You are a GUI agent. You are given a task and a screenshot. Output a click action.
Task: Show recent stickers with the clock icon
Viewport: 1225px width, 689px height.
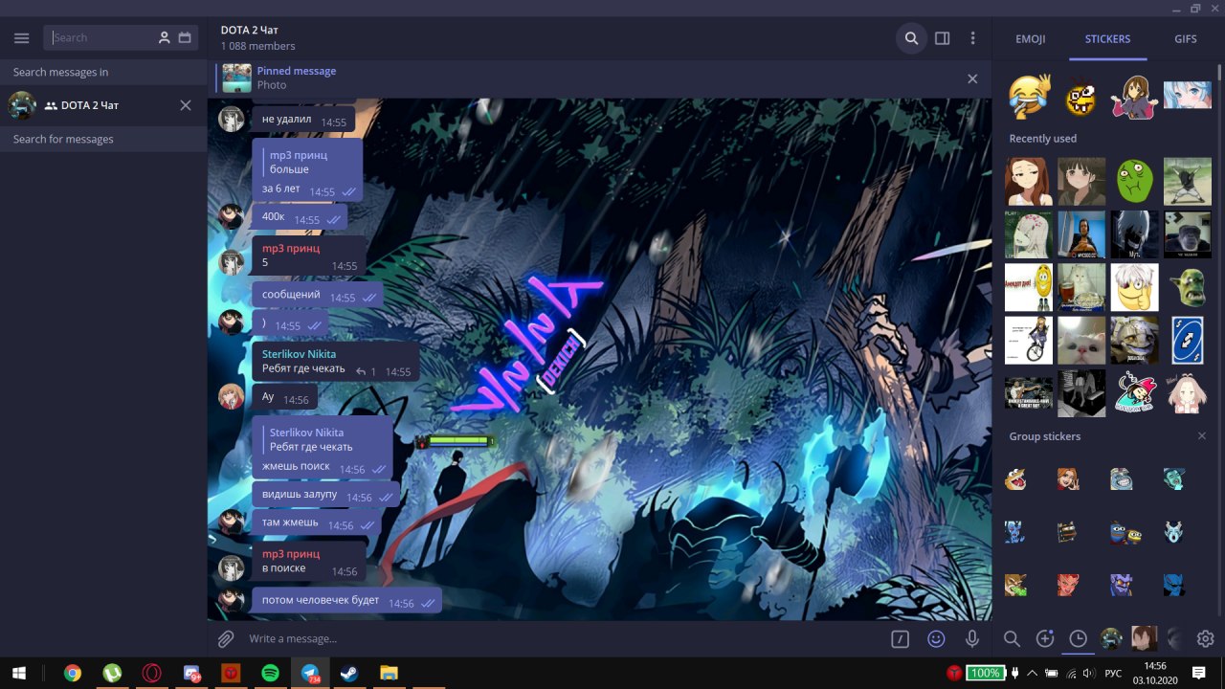[x=1078, y=639]
